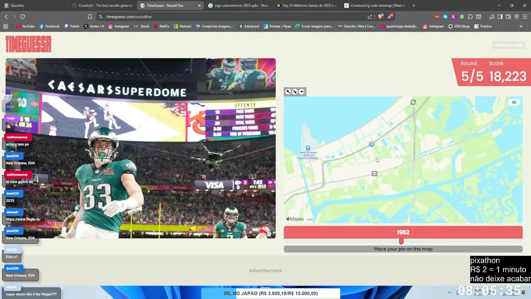Open Hotmail bookmark
The height and width of the screenshot is (299, 531).
[183, 26]
